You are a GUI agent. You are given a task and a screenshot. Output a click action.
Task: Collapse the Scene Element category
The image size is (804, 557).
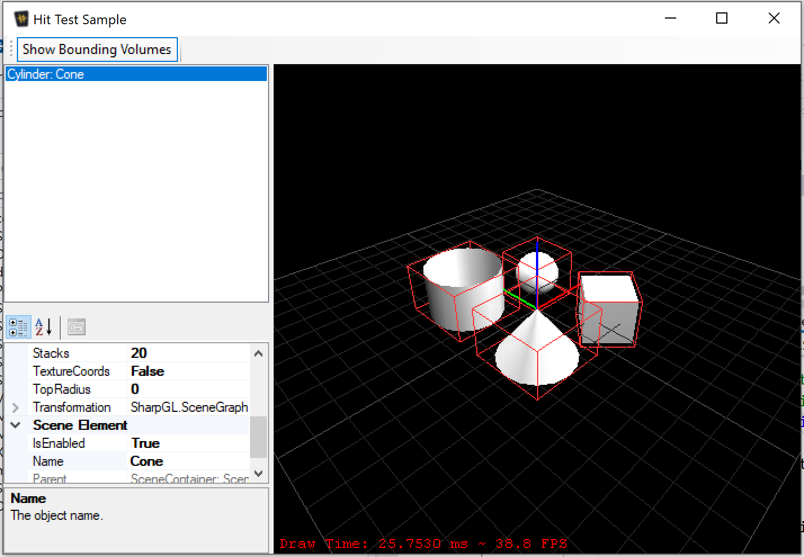[15, 425]
